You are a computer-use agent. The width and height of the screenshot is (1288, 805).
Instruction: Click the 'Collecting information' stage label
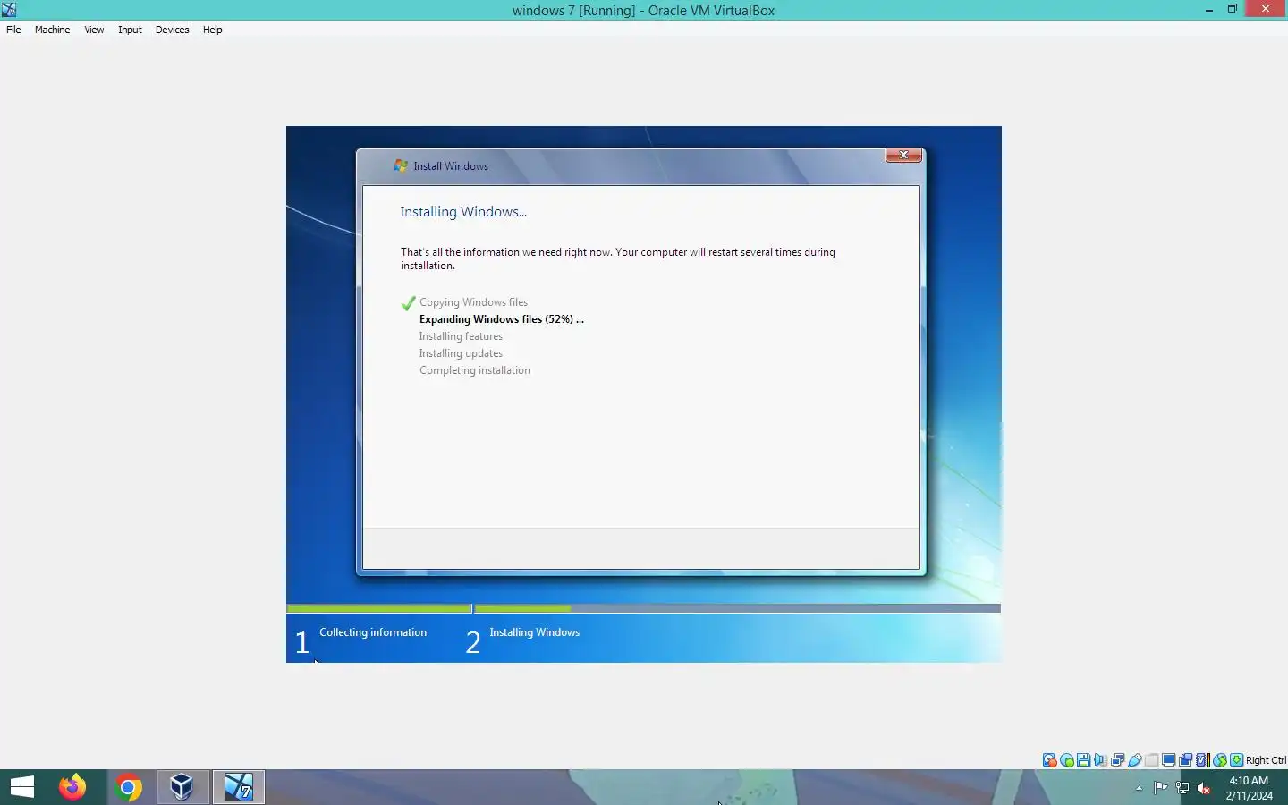pos(373,632)
